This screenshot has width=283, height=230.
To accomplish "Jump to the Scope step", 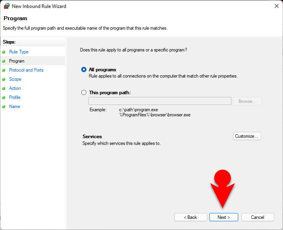I will pyautogui.click(x=15, y=79).
